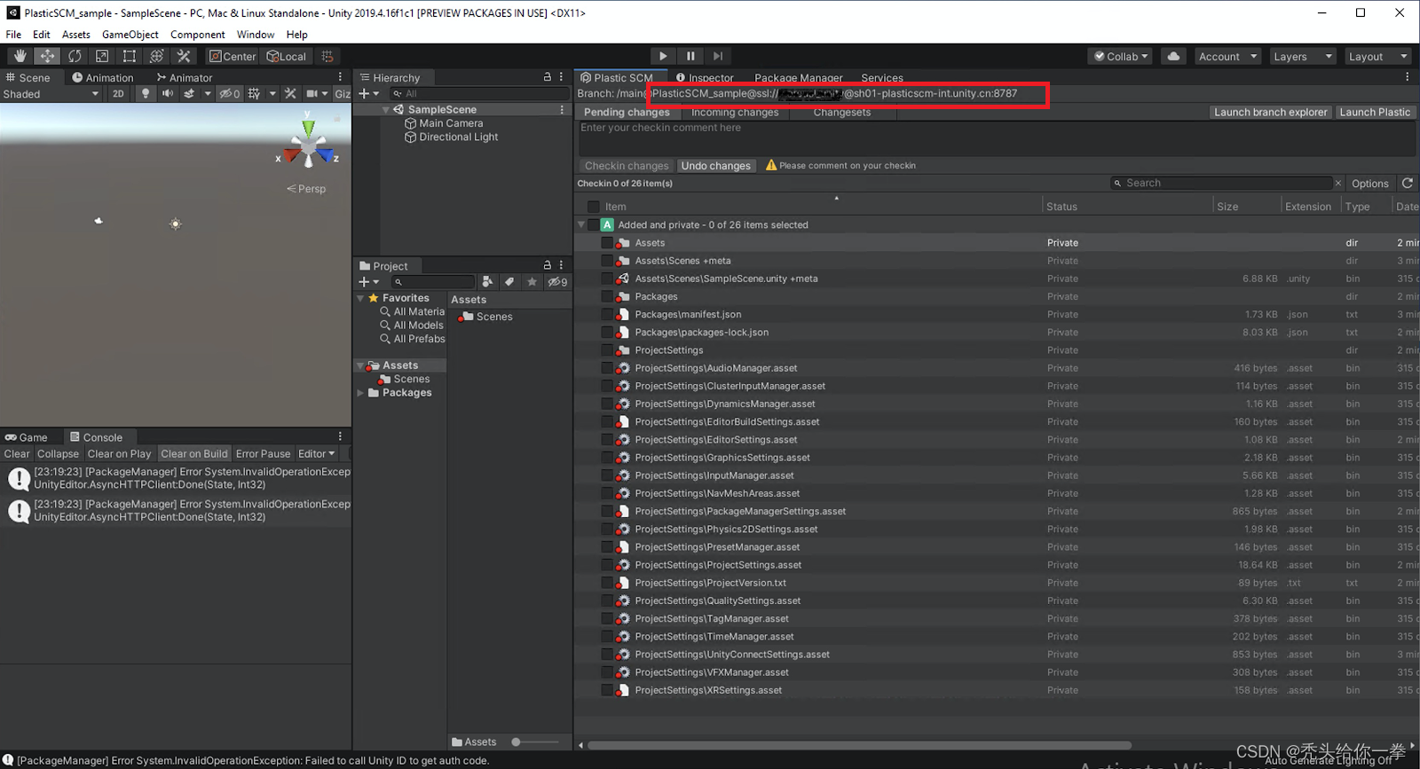Open component editor tools in Scene view
1420x769 pixels.
[x=290, y=93]
